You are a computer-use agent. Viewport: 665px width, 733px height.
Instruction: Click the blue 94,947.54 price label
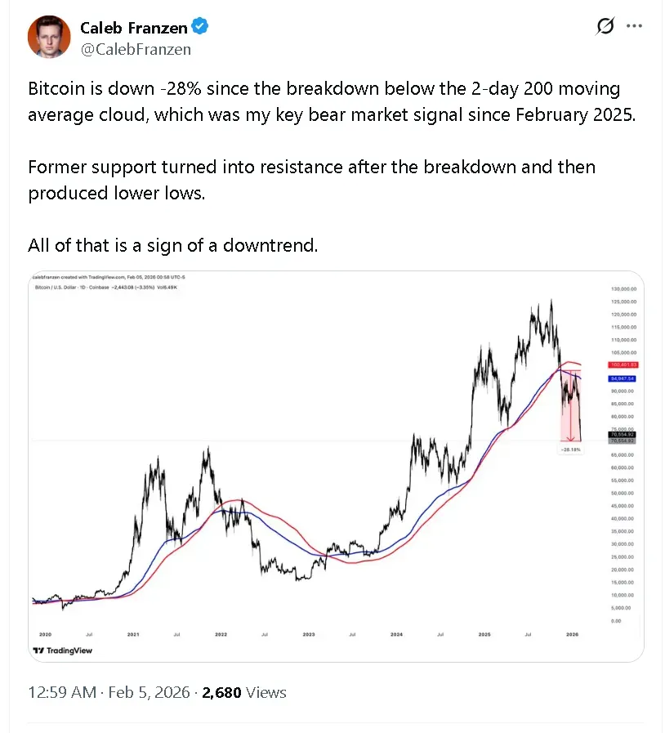pyautogui.click(x=622, y=379)
